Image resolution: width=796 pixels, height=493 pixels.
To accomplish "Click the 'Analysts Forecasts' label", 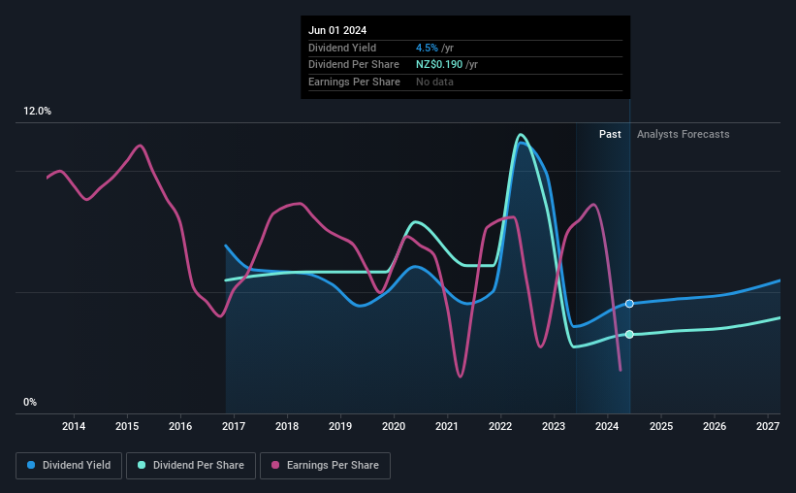I will (684, 134).
